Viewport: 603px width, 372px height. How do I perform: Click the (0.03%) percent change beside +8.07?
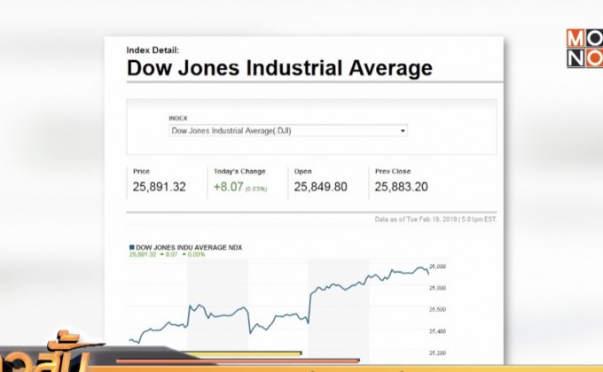(x=256, y=189)
